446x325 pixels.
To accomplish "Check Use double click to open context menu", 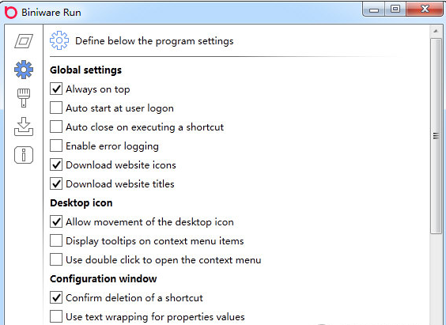I will click(x=56, y=259).
